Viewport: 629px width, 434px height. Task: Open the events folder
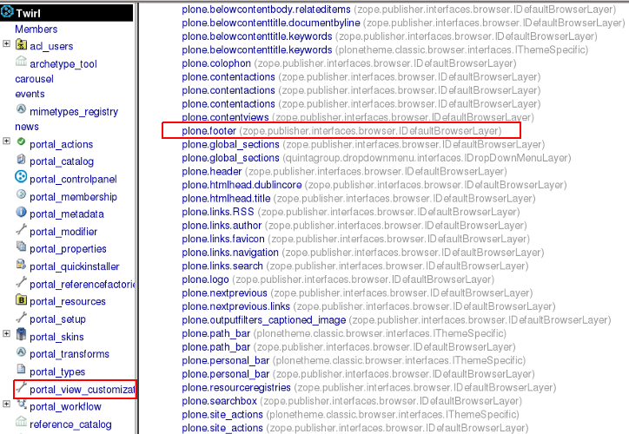(x=30, y=94)
